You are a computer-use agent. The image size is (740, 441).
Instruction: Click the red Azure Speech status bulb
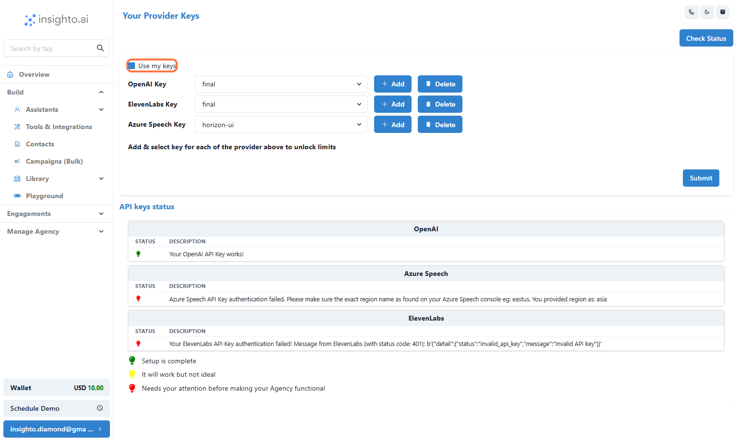click(x=138, y=298)
